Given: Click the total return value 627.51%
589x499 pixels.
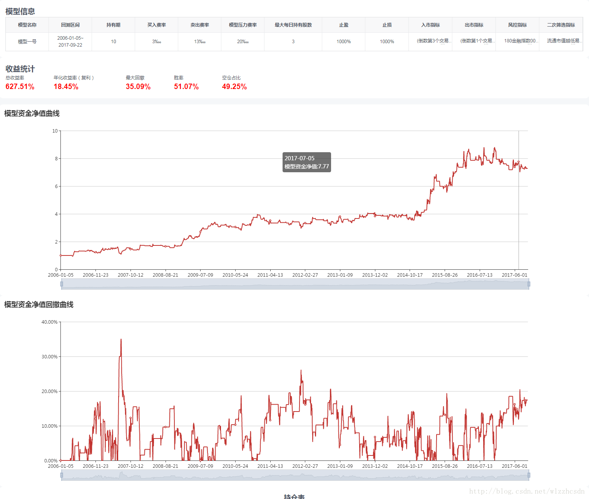Looking at the screenshot, I should click(20, 87).
